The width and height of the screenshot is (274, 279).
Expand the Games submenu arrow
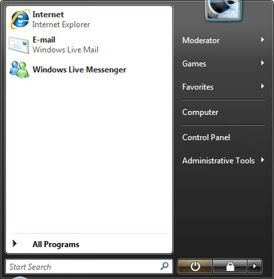tap(263, 63)
